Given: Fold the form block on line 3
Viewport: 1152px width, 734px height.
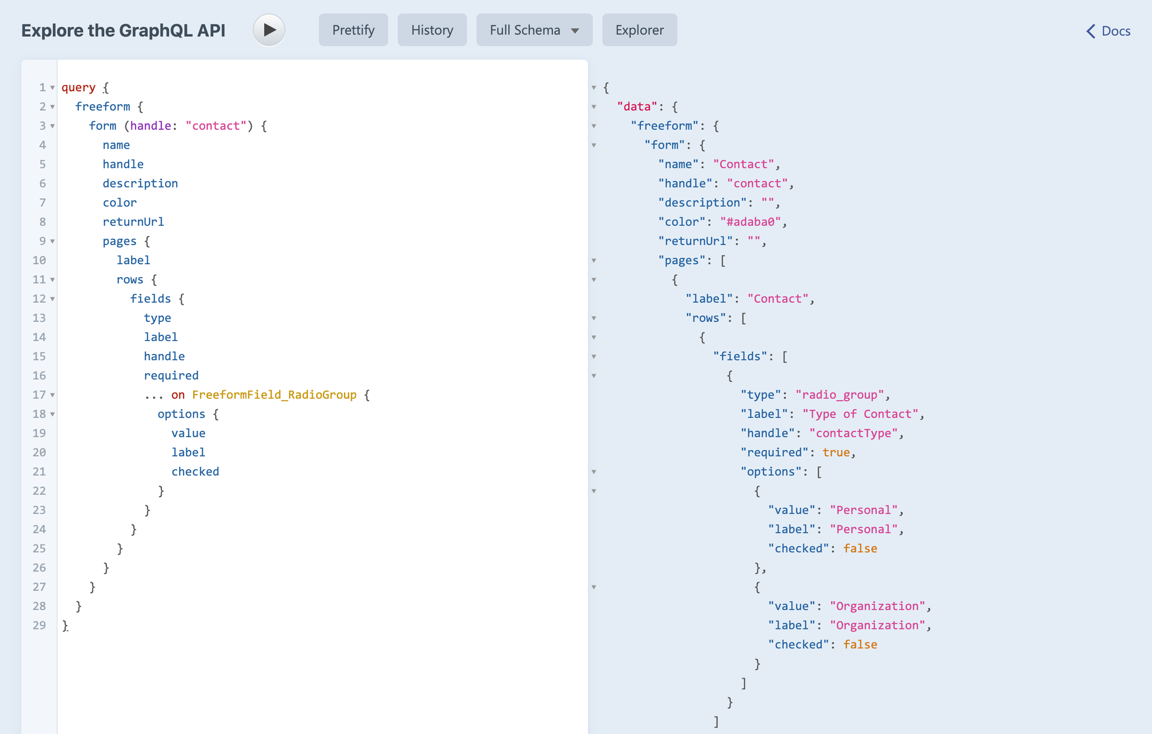Looking at the screenshot, I should [x=53, y=126].
